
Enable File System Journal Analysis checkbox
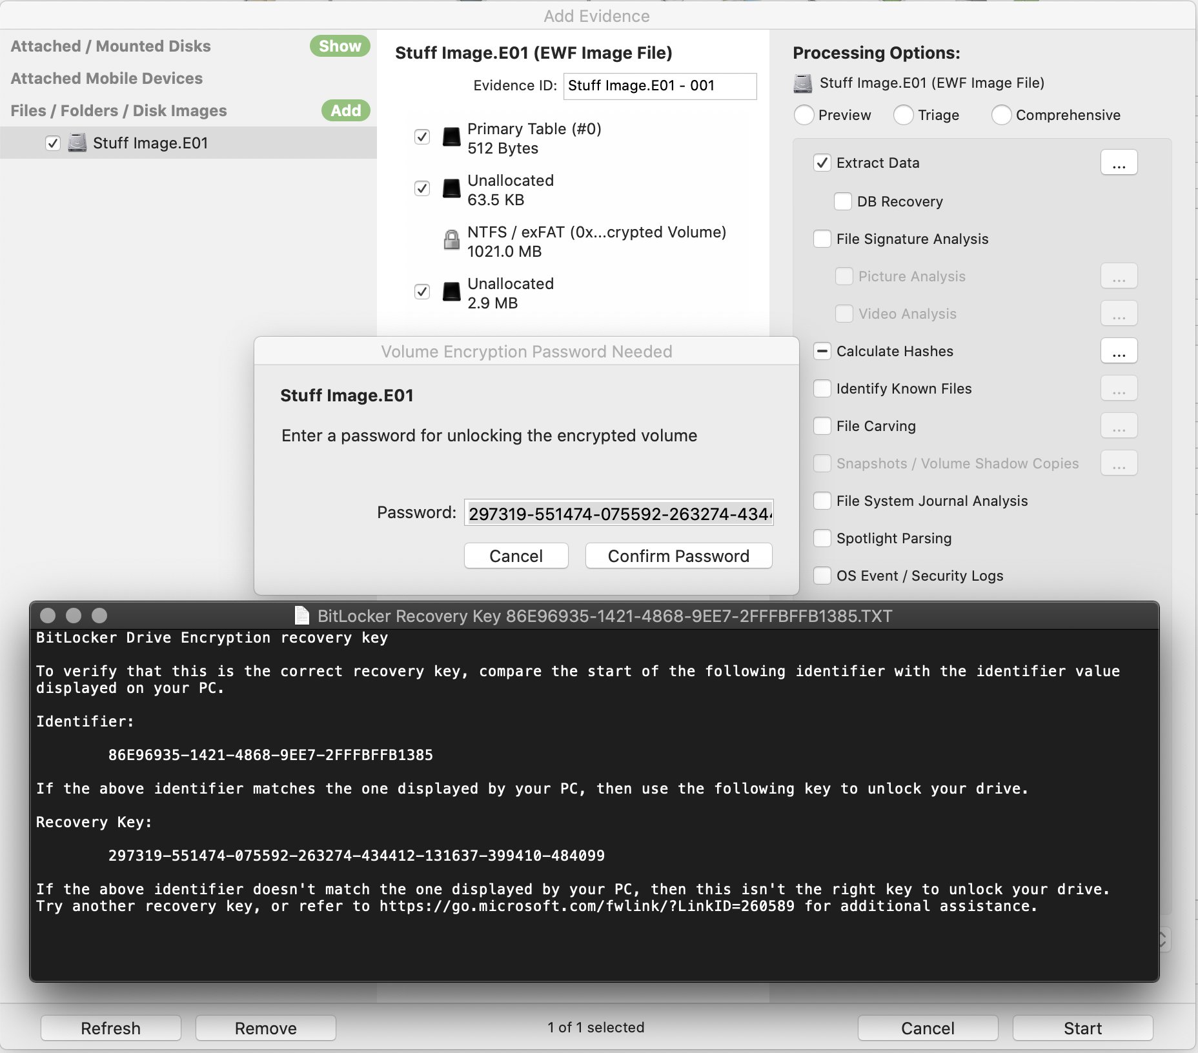coord(822,501)
